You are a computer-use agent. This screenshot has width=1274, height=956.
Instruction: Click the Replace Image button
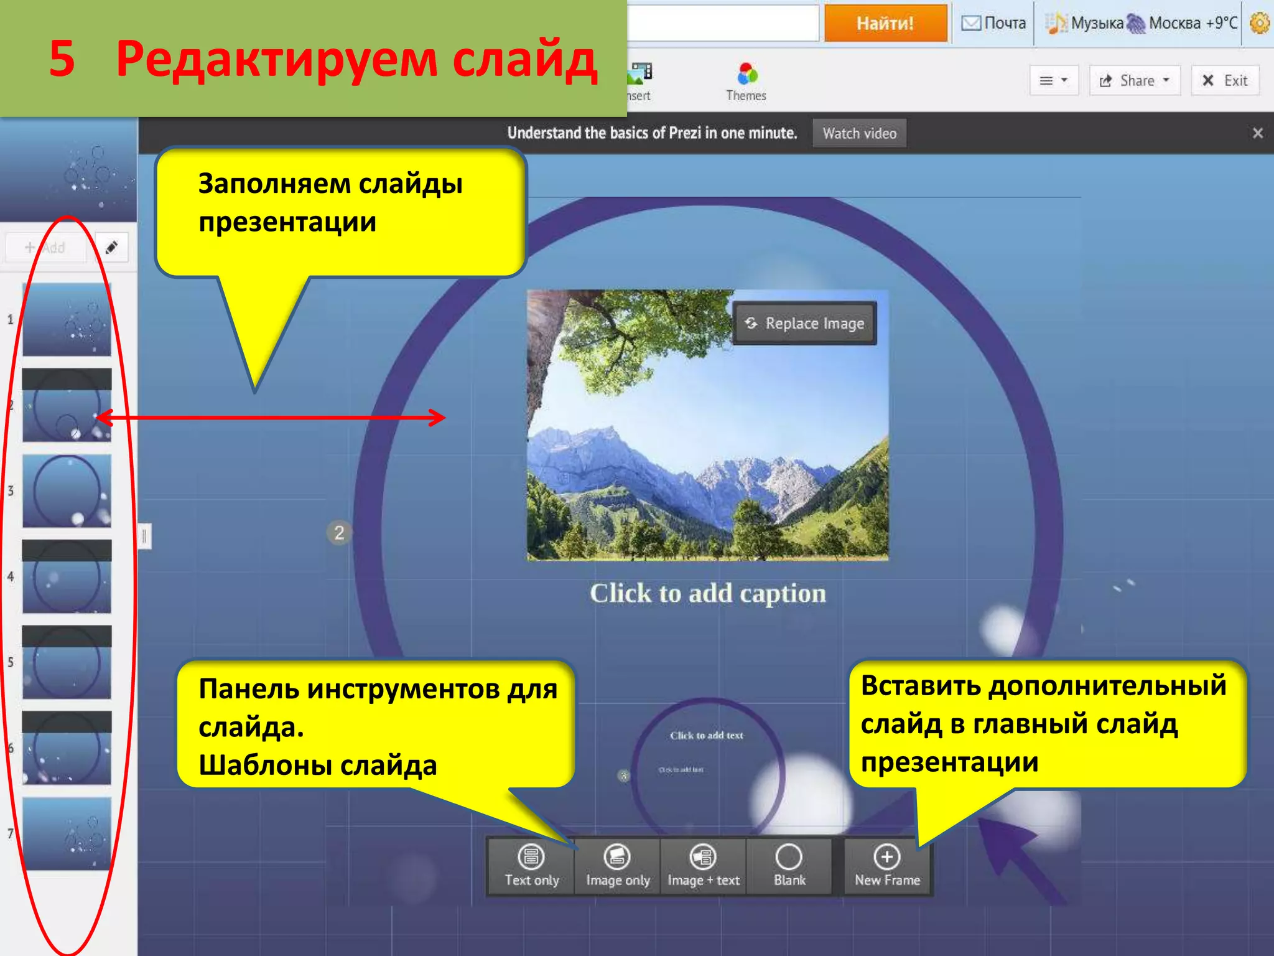coord(805,323)
